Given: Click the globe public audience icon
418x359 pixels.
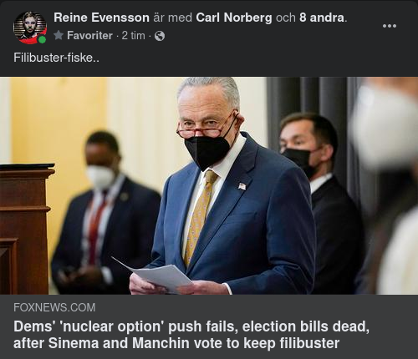Looking at the screenshot, I should [160, 36].
